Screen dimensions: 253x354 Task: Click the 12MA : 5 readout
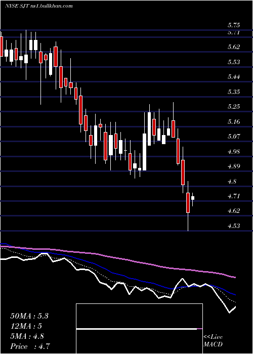(x=26, y=326)
